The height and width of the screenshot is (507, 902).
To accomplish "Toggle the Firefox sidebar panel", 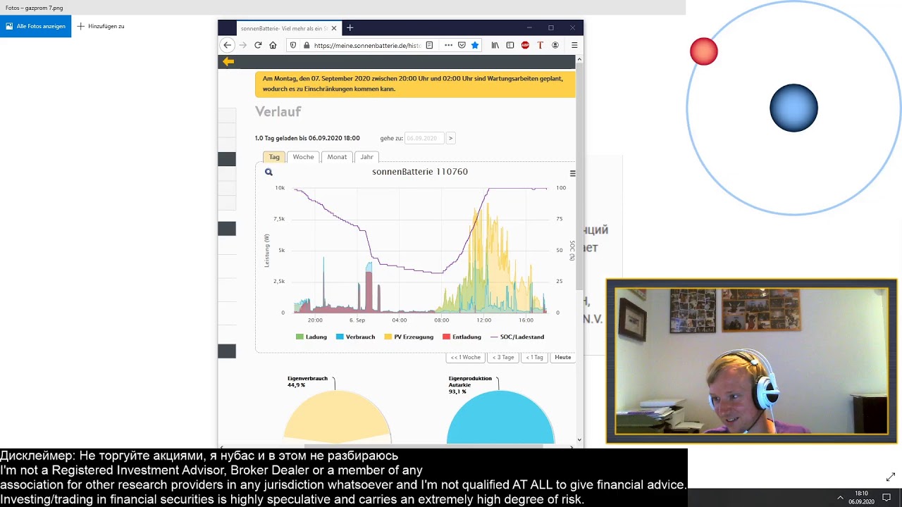I will [x=510, y=45].
